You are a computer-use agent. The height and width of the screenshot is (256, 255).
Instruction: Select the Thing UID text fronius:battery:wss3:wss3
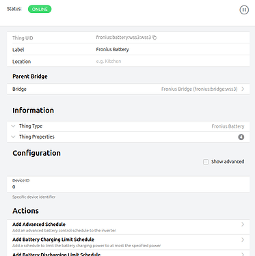124,38
